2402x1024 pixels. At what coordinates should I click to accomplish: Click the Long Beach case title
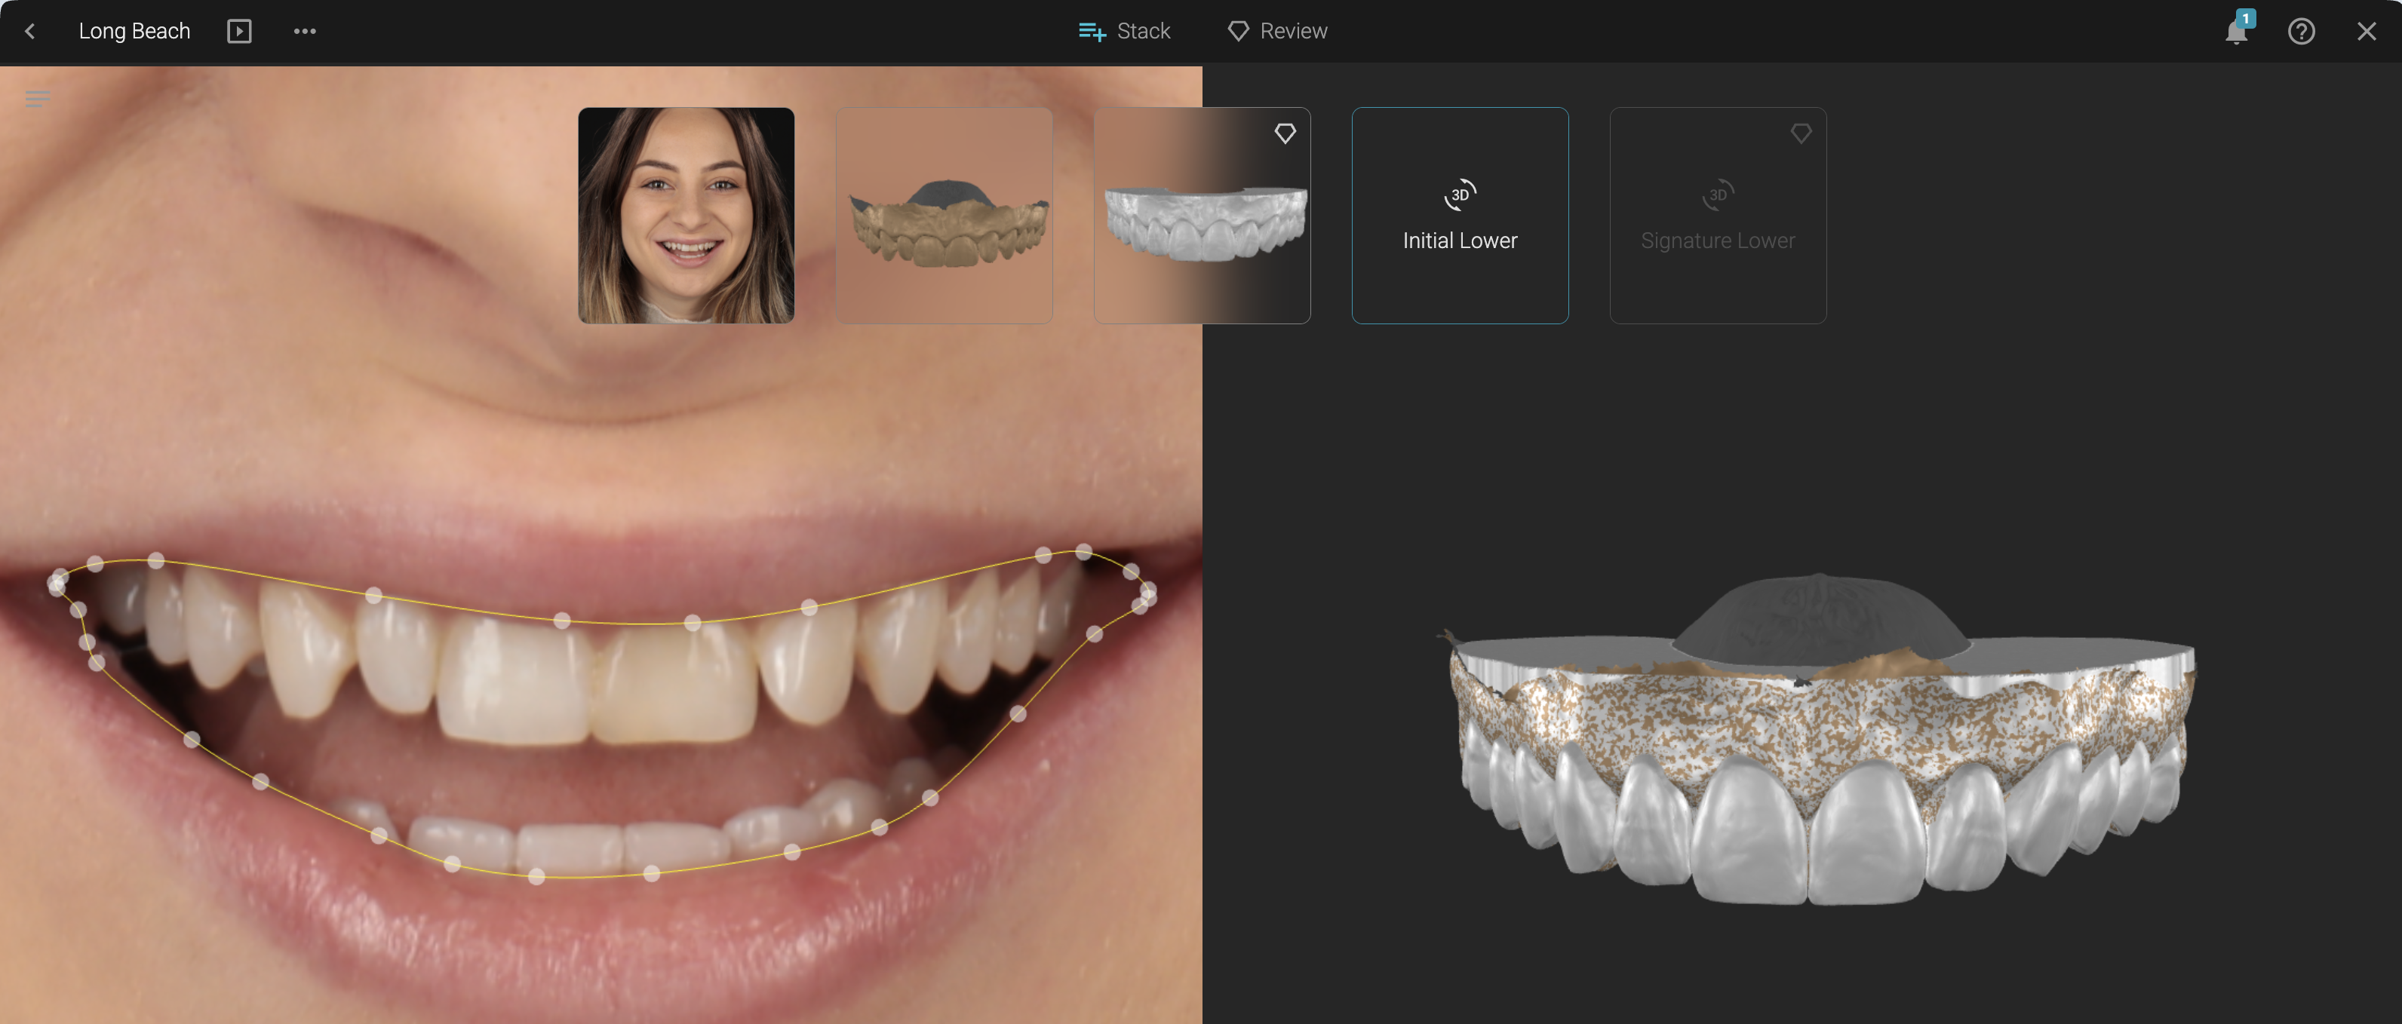pos(134,32)
